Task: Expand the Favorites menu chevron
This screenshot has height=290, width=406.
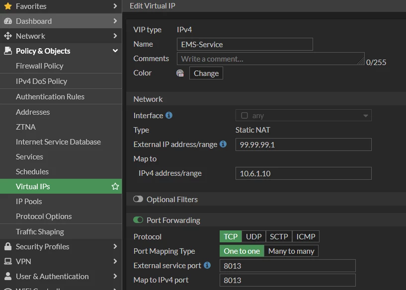Action: (x=115, y=6)
